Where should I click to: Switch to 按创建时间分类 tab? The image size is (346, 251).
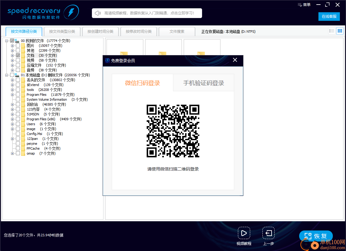coord(100,32)
